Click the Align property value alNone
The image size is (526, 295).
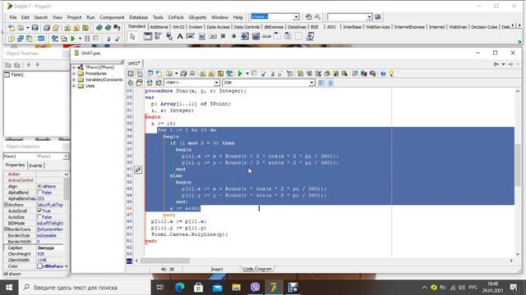click(49, 186)
